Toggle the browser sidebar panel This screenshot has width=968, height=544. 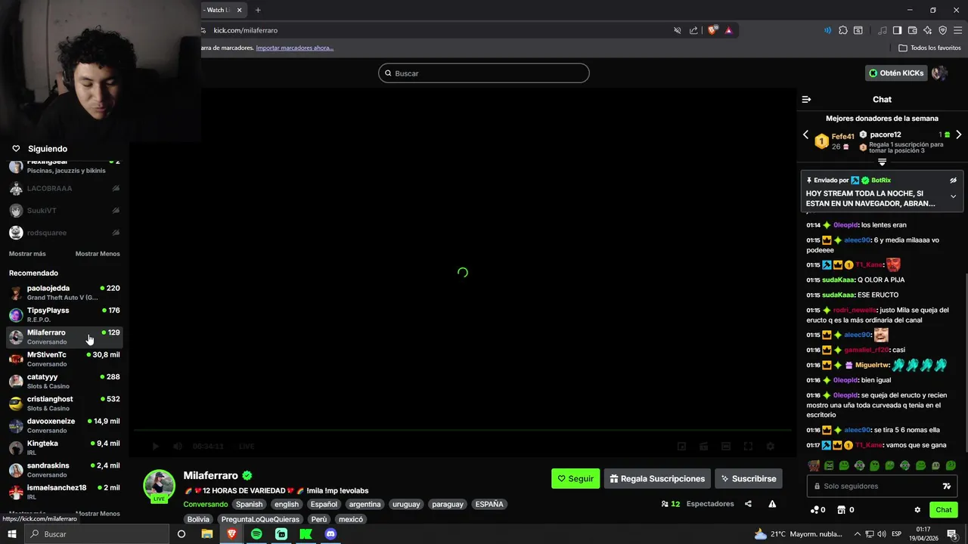(897, 30)
